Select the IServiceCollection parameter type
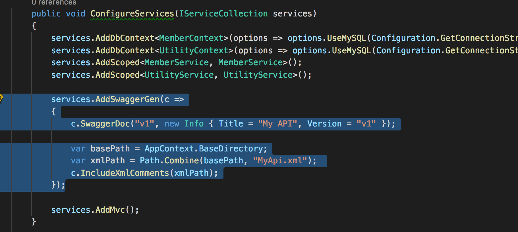The width and height of the screenshot is (518, 232). 223,14
